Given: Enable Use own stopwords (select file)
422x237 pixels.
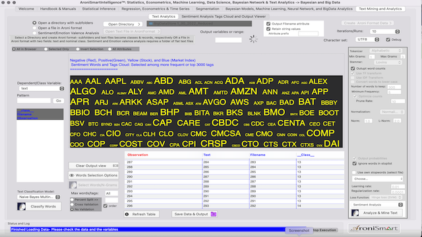Looking at the screenshot, I should click(x=354, y=172).
